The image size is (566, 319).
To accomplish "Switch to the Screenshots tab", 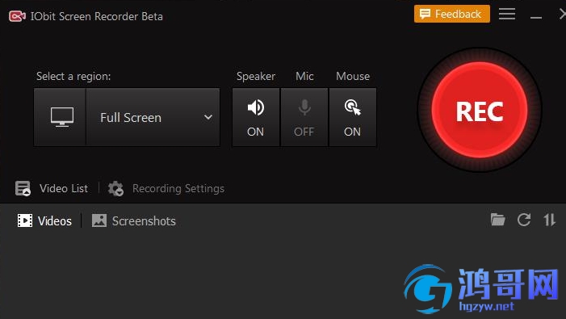I will coord(133,220).
